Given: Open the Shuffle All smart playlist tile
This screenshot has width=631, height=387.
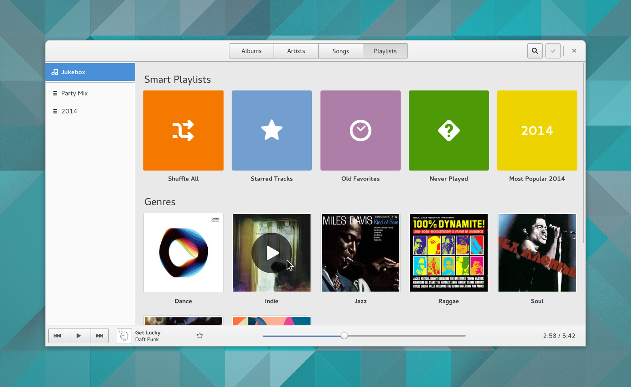Looking at the screenshot, I should (x=183, y=130).
